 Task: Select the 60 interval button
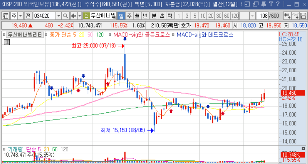[227, 16]
